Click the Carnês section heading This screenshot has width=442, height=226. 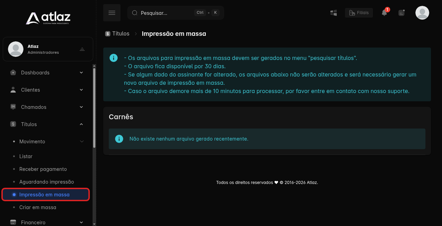pos(121,117)
